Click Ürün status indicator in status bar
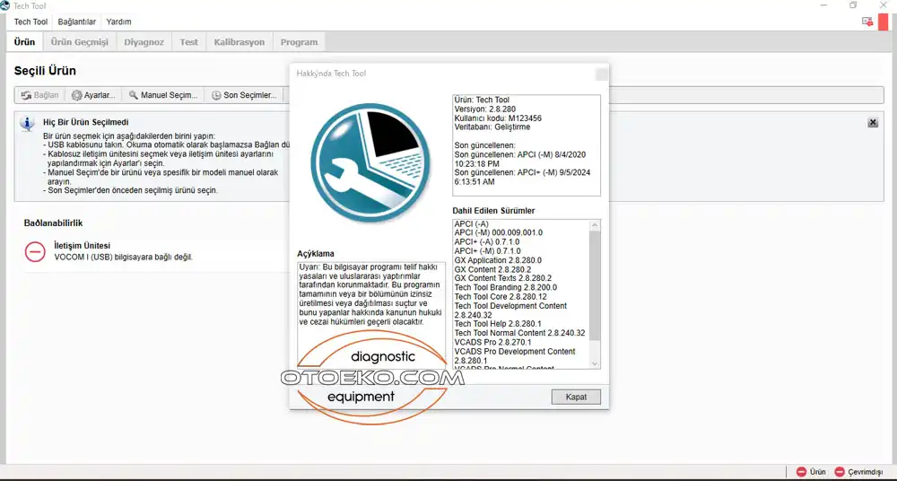This screenshot has width=897, height=481. pyautogui.click(x=811, y=471)
